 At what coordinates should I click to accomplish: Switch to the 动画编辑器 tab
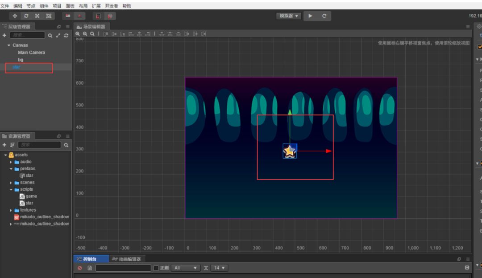tap(126, 259)
